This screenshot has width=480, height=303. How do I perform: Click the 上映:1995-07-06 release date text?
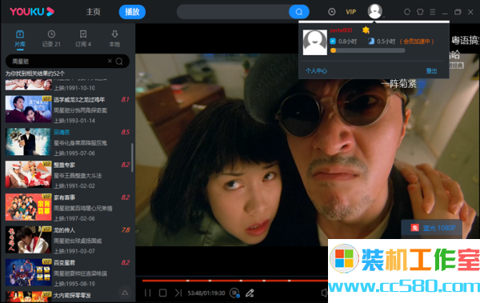coord(74,153)
